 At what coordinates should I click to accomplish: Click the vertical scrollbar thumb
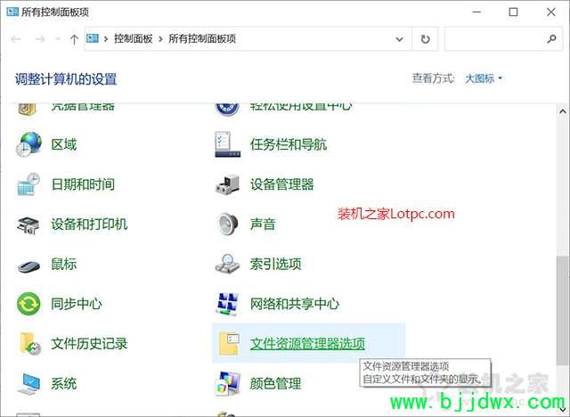pos(562,309)
